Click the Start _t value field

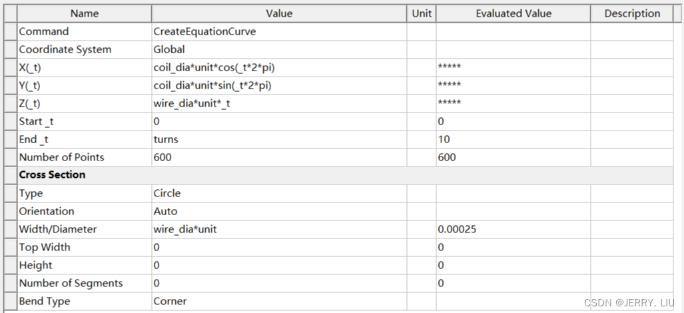(x=279, y=122)
